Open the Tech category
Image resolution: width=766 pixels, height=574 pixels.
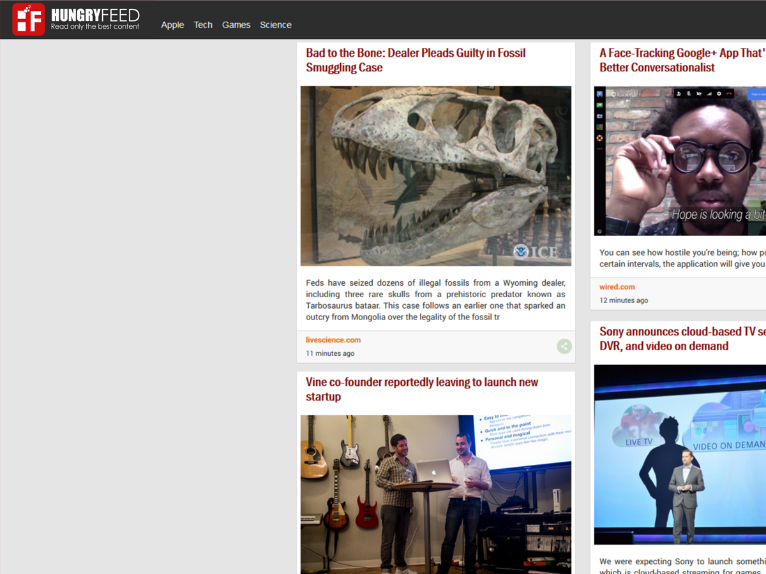[x=203, y=25]
